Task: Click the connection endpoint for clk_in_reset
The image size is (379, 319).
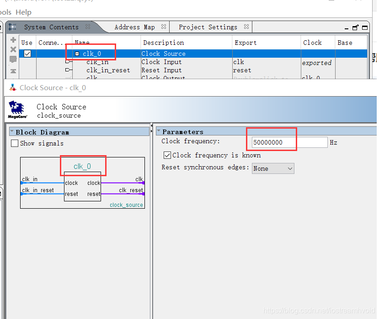Action: click(x=69, y=70)
